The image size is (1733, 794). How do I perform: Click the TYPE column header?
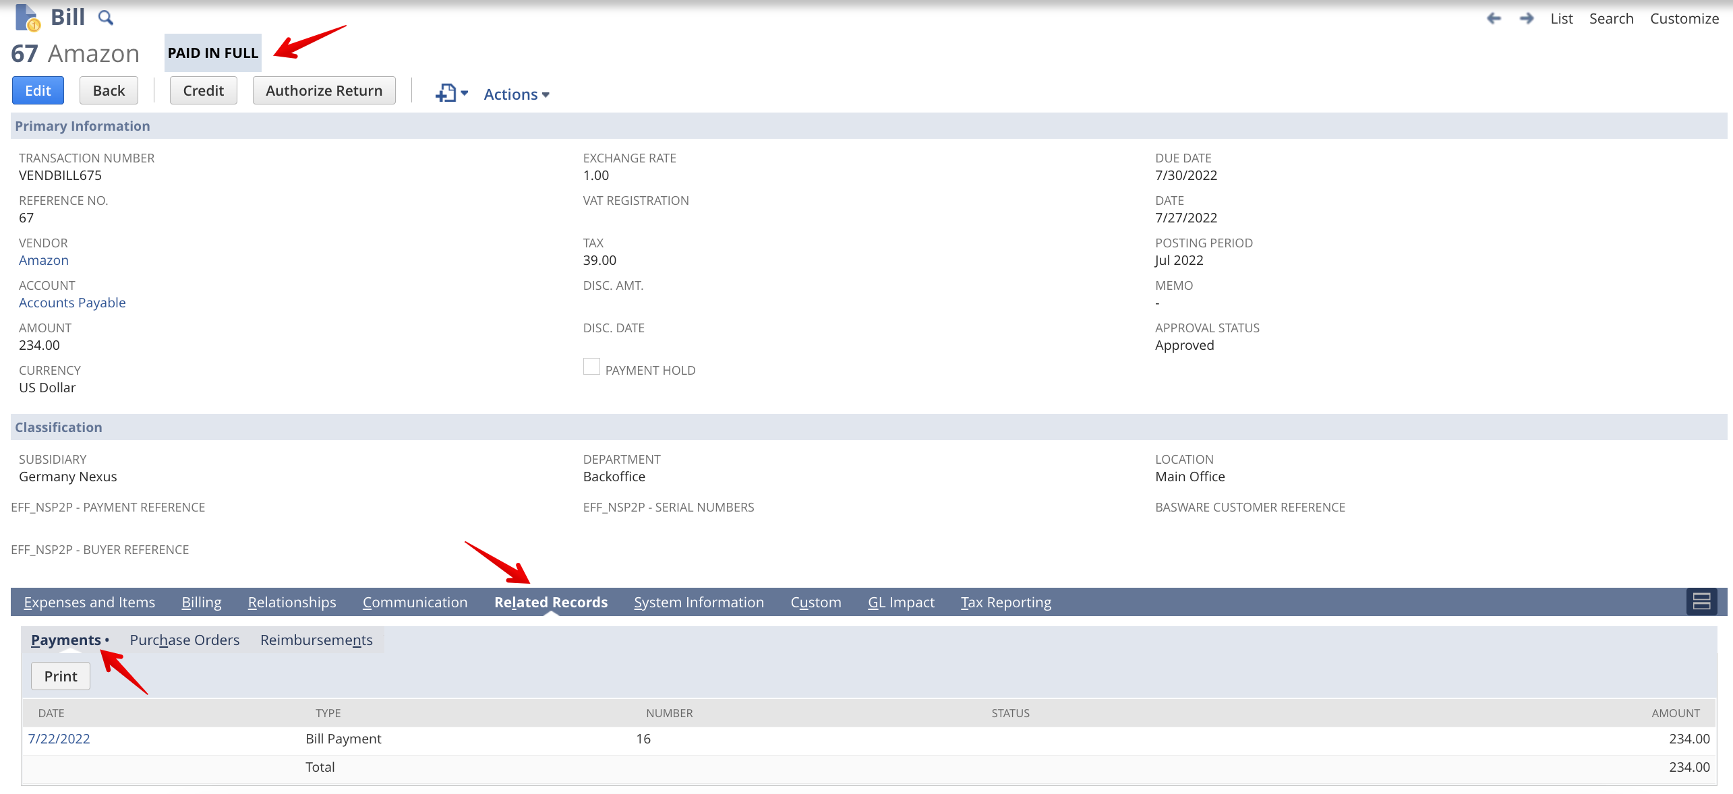[328, 713]
